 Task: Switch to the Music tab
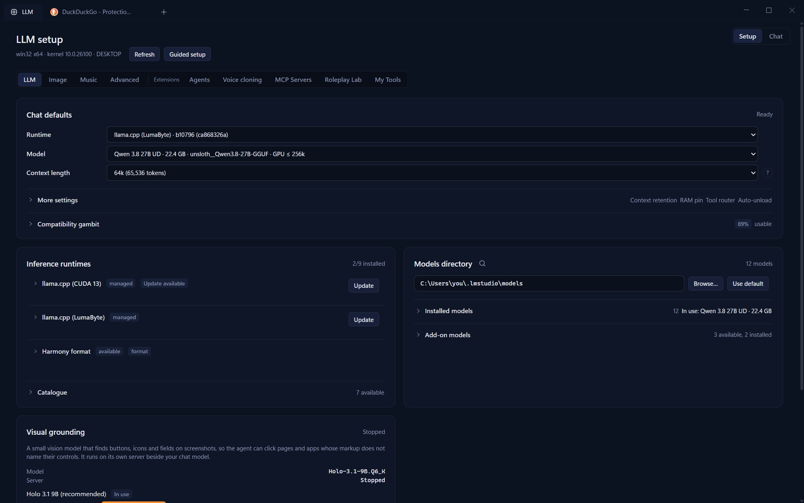[x=89, y=80]
